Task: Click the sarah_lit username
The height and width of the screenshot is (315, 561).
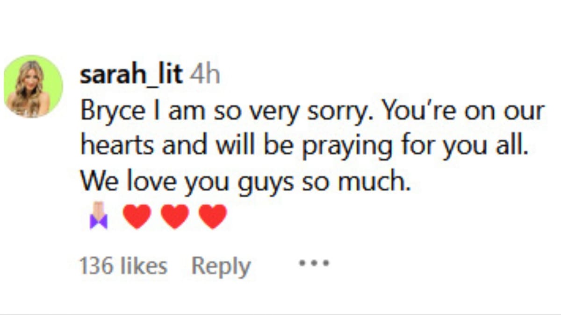Action: point(131,75)
